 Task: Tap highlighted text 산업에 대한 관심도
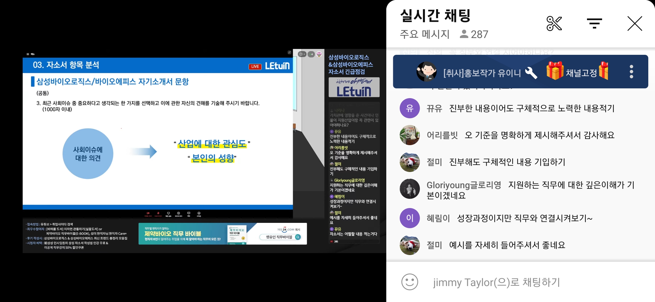pyautogui.click(x=212, y=144)
